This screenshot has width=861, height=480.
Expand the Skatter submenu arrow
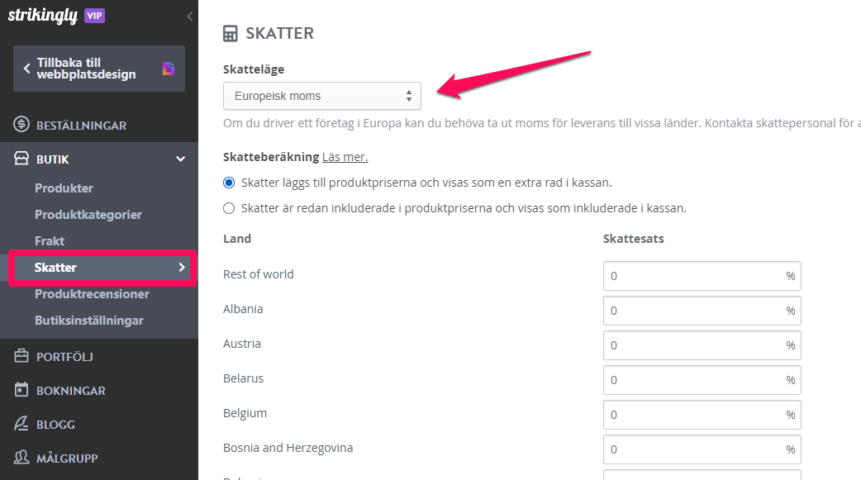pyautogui.click(x=182, y=267)
